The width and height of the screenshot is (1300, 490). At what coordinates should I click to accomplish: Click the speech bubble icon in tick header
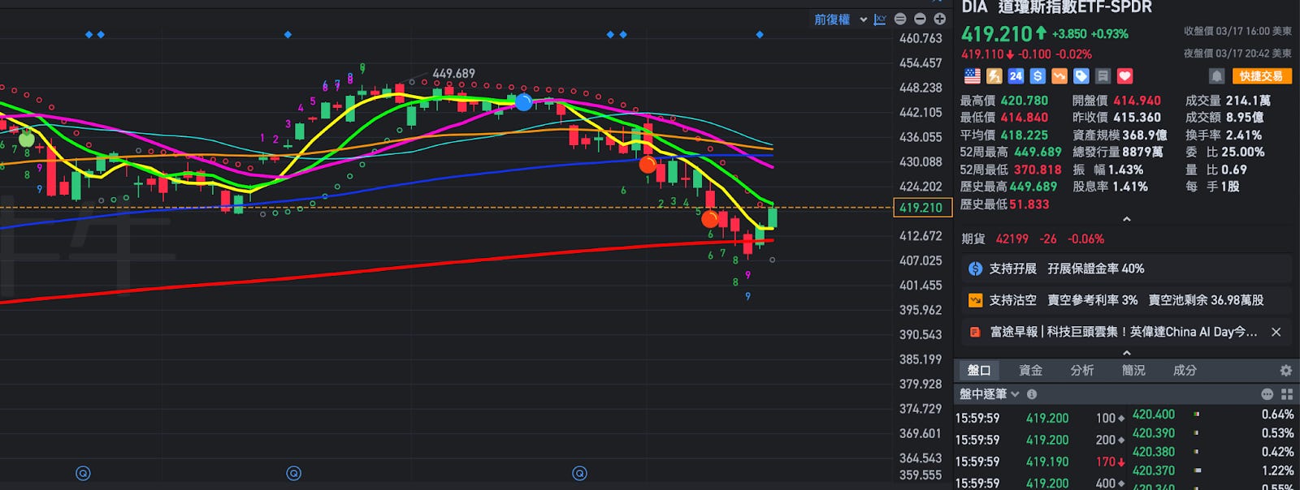point(1267,394)
